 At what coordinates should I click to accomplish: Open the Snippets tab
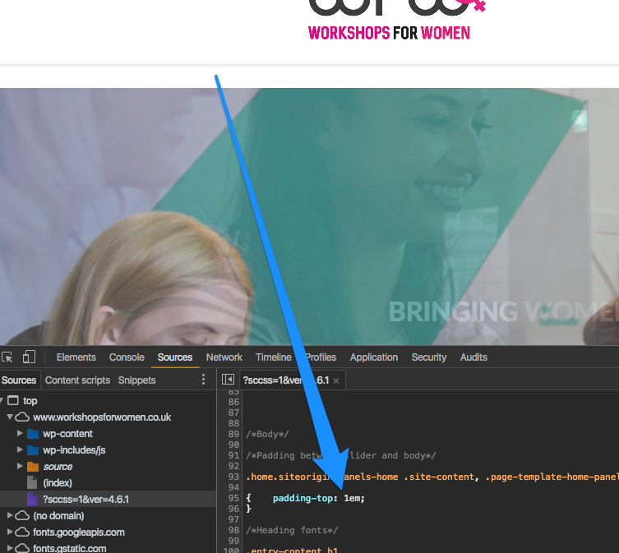click(x=136, y=380)
